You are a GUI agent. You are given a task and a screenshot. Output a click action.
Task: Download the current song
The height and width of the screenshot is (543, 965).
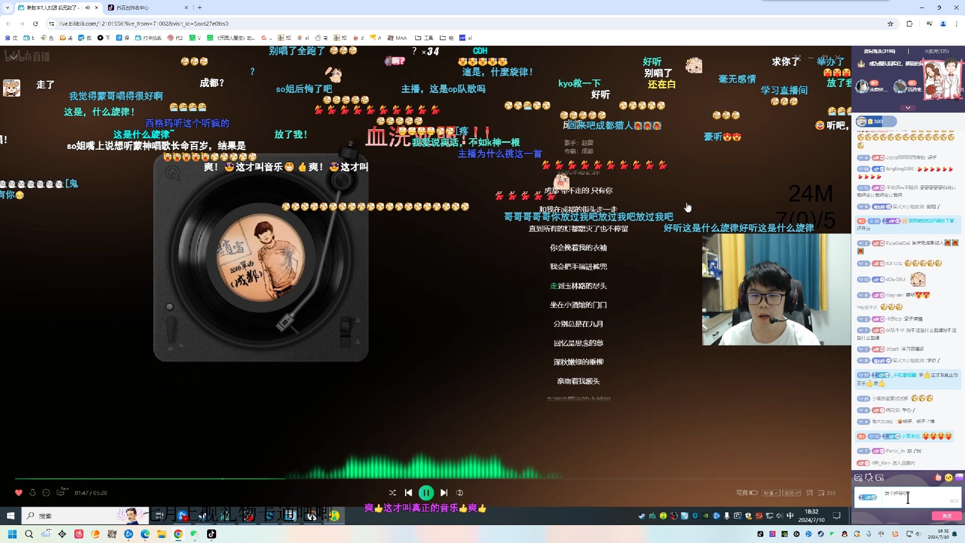pyautogui.click(x=33, y=493)
